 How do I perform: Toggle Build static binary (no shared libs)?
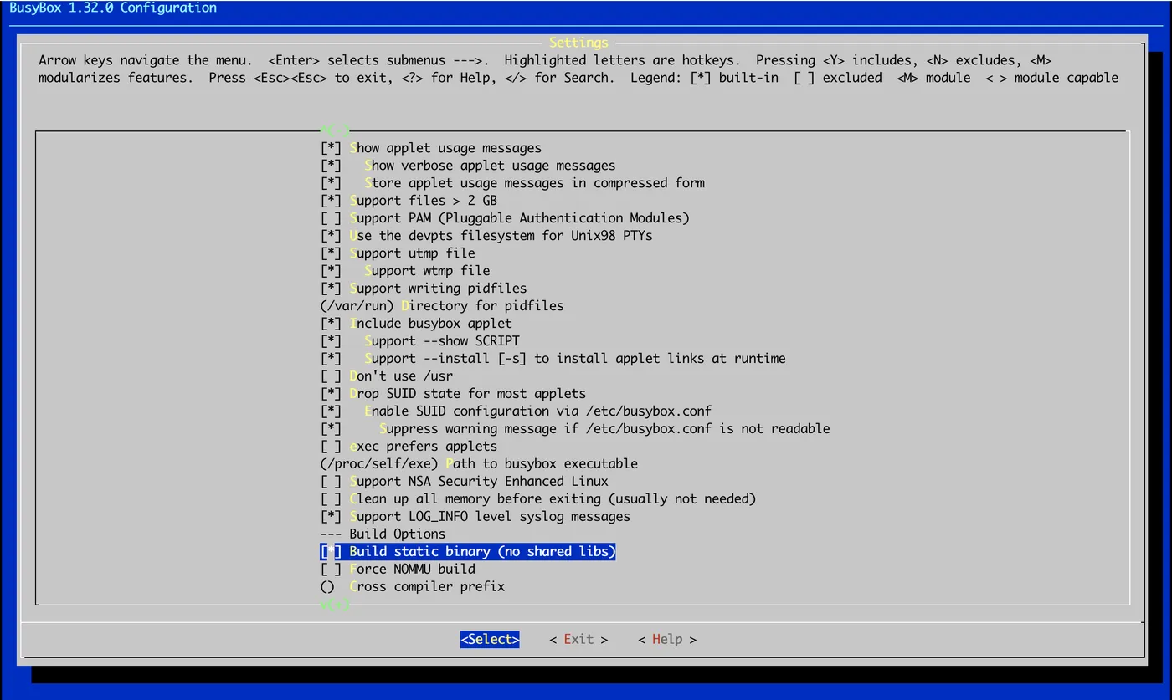(x=468, y=552)
